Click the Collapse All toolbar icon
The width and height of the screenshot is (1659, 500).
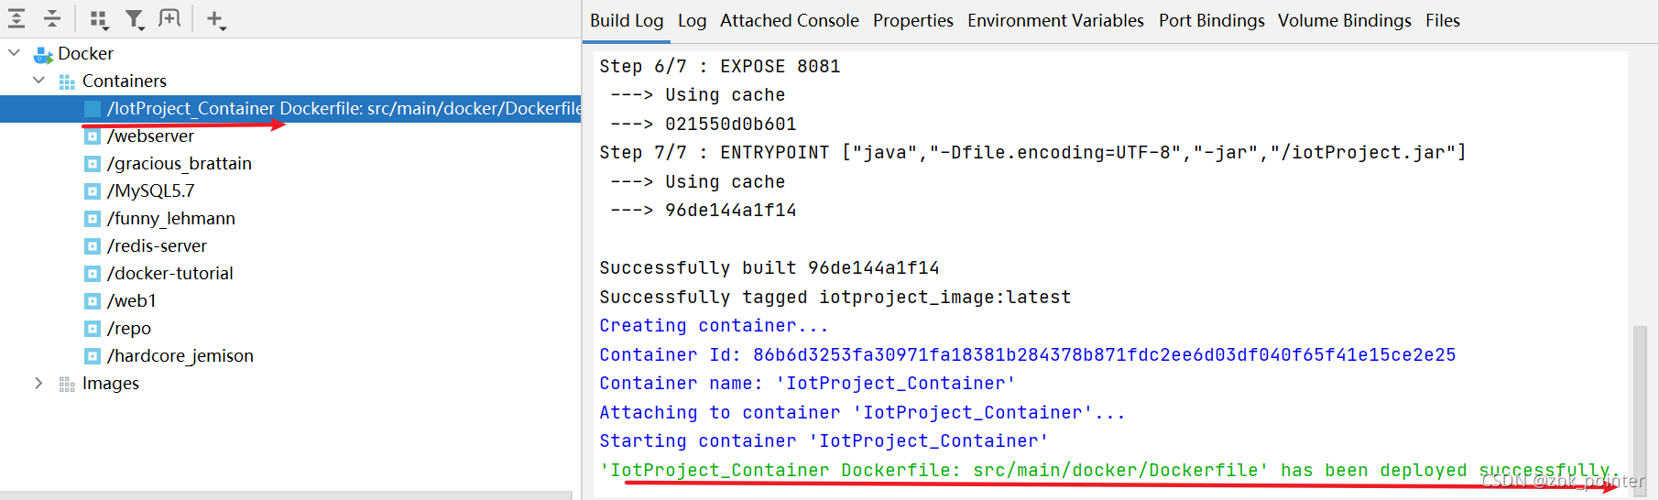pyautogui.click(x=52, y=18)
